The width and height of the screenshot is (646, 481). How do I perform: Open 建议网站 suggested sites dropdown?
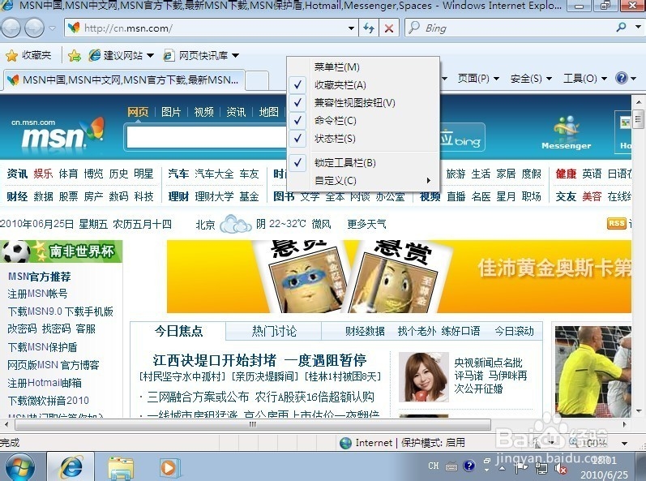122,55
